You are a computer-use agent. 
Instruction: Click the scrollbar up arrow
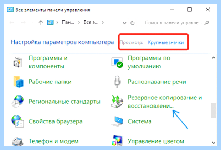tap(214, 58)
